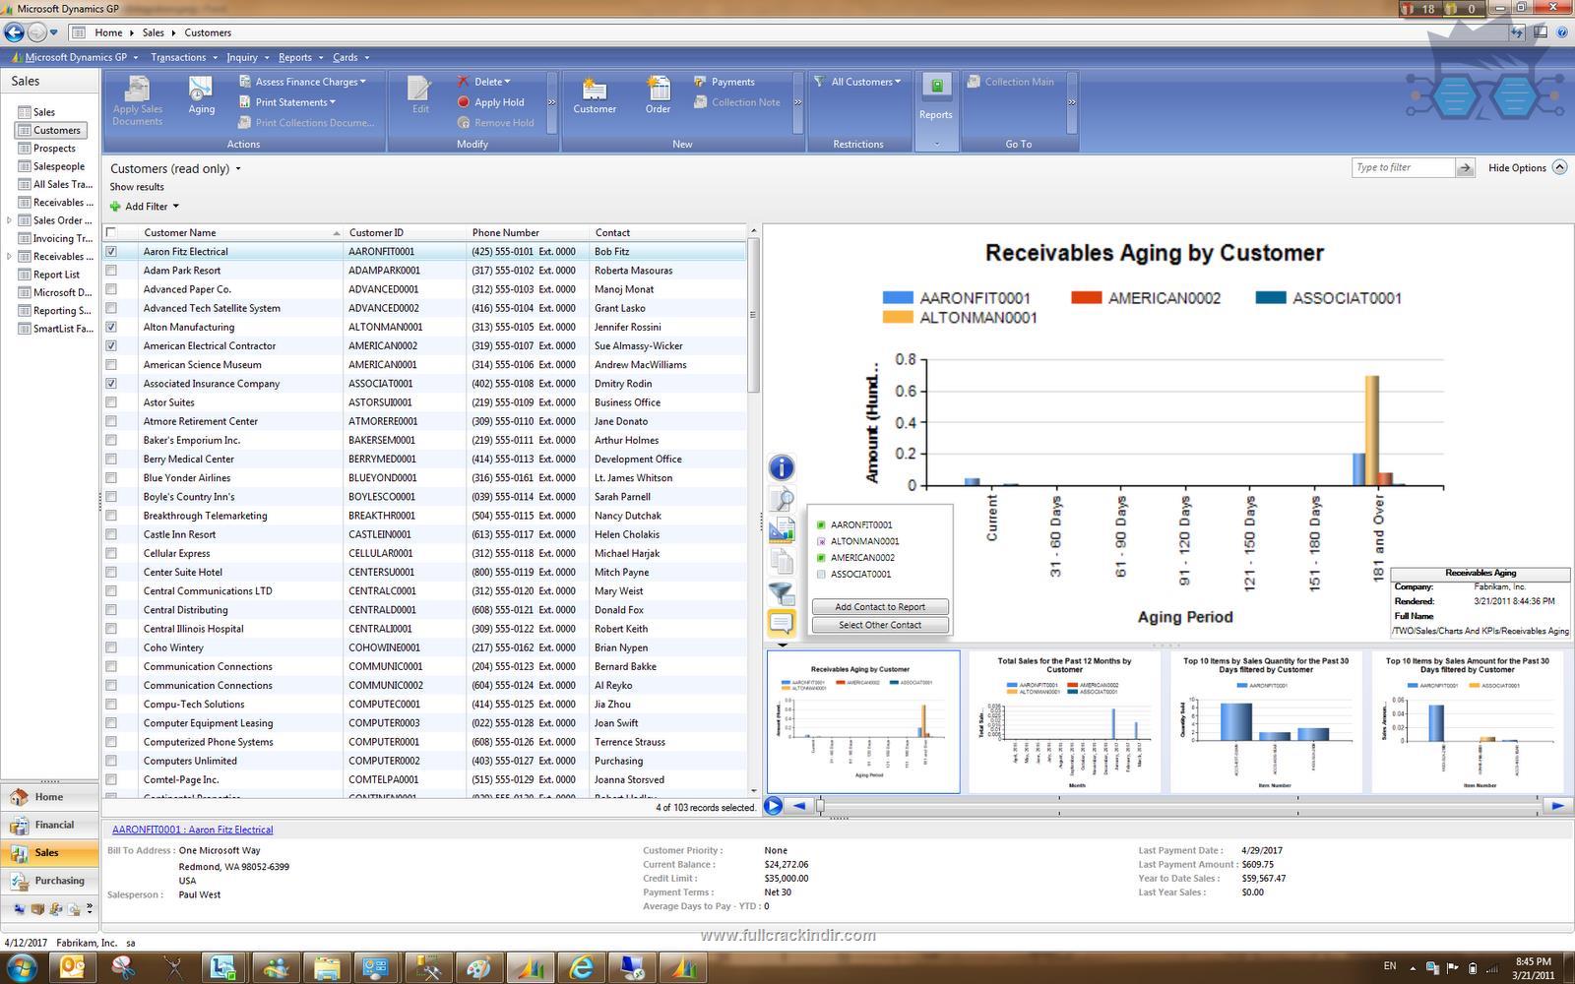This screenshot has width=1575, height=984.
Task: Click the Windows Start orb
Action: pos(21,968)
